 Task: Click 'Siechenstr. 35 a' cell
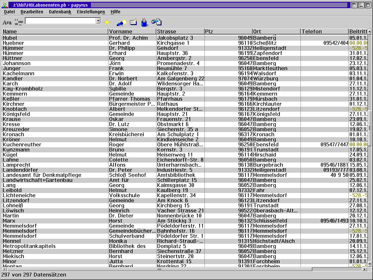pos(180,130)
